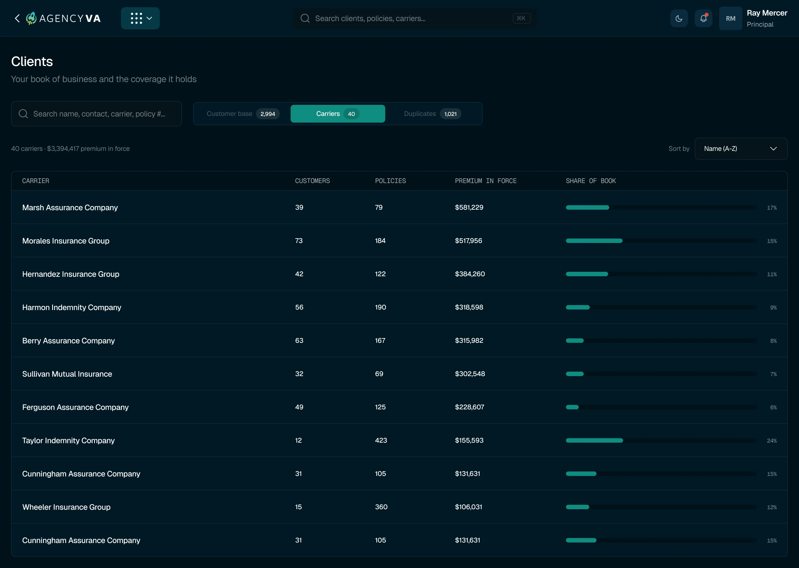Viewport: 799px width, 568px height.
Task: Click the $581,229 premium value
Action: (469, 207)
